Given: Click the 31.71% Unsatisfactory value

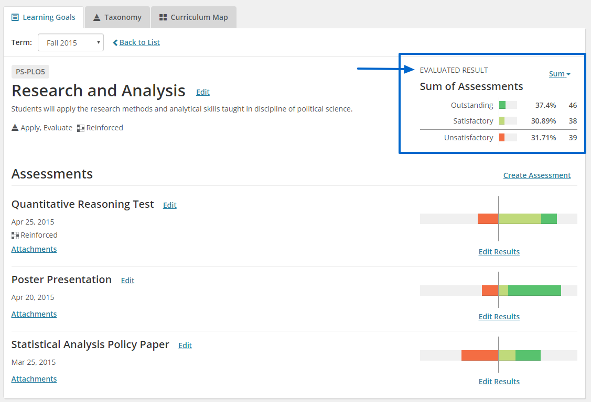Looking at the screenshot, I should pyautogui.click(x=543, y=138).
